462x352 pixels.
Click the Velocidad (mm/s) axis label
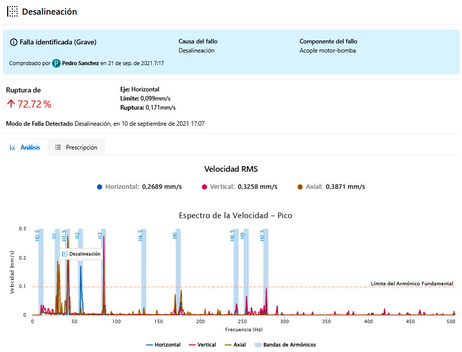click(12, 272)
